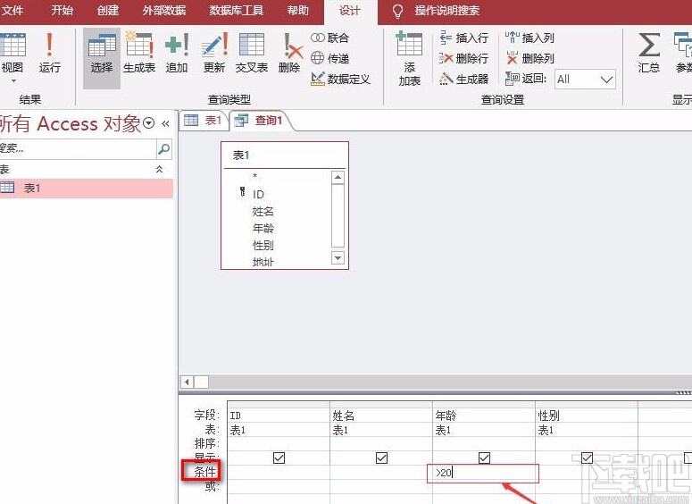
Task: Collapse the Tables (表) group
Action: (159, 169)
